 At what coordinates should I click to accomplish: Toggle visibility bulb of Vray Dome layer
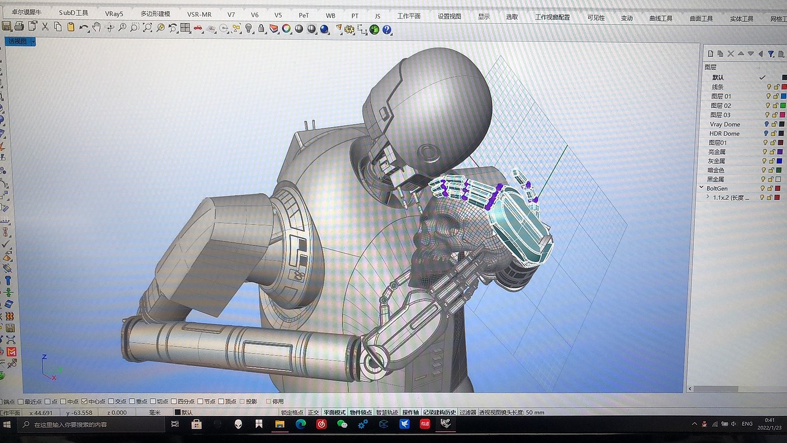click(766, 124)
